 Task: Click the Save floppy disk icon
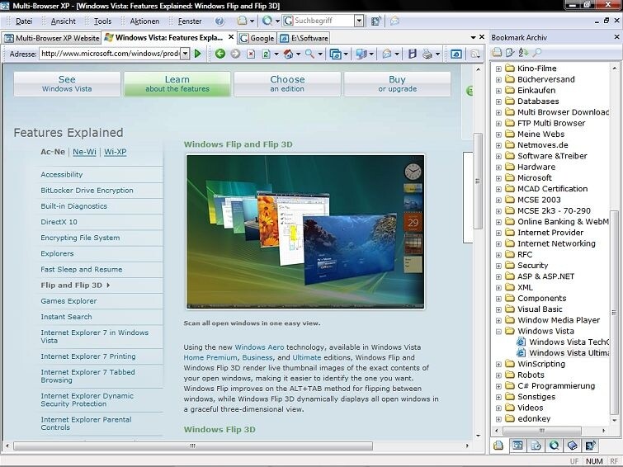point(413,54)
